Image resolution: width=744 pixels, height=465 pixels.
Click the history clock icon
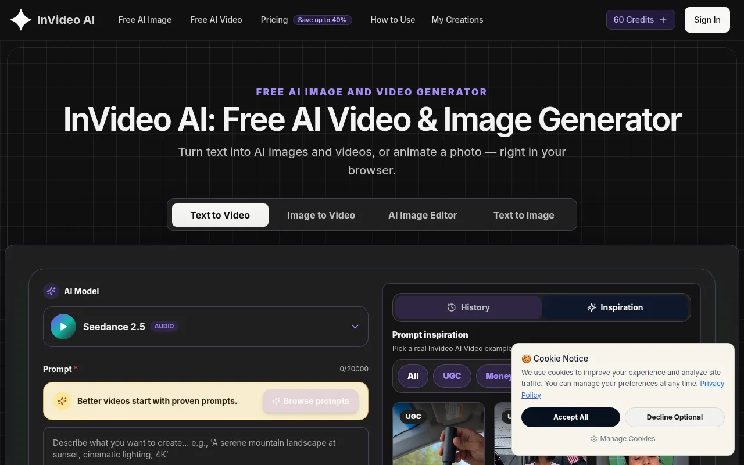tap(451, 307)
